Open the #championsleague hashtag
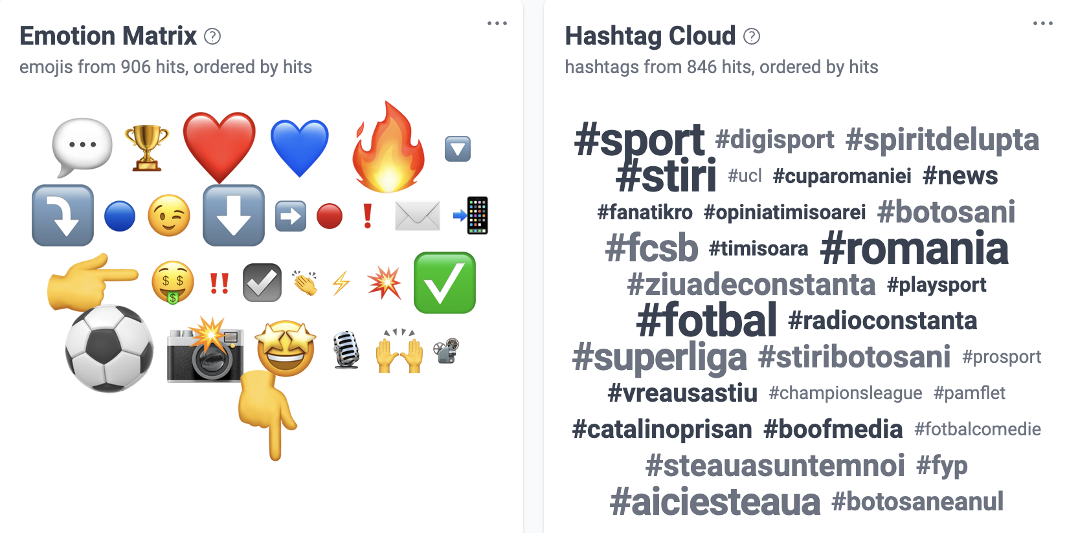Image resolution: width=1067 pixels, height=533 pixels. pos(846,393)
